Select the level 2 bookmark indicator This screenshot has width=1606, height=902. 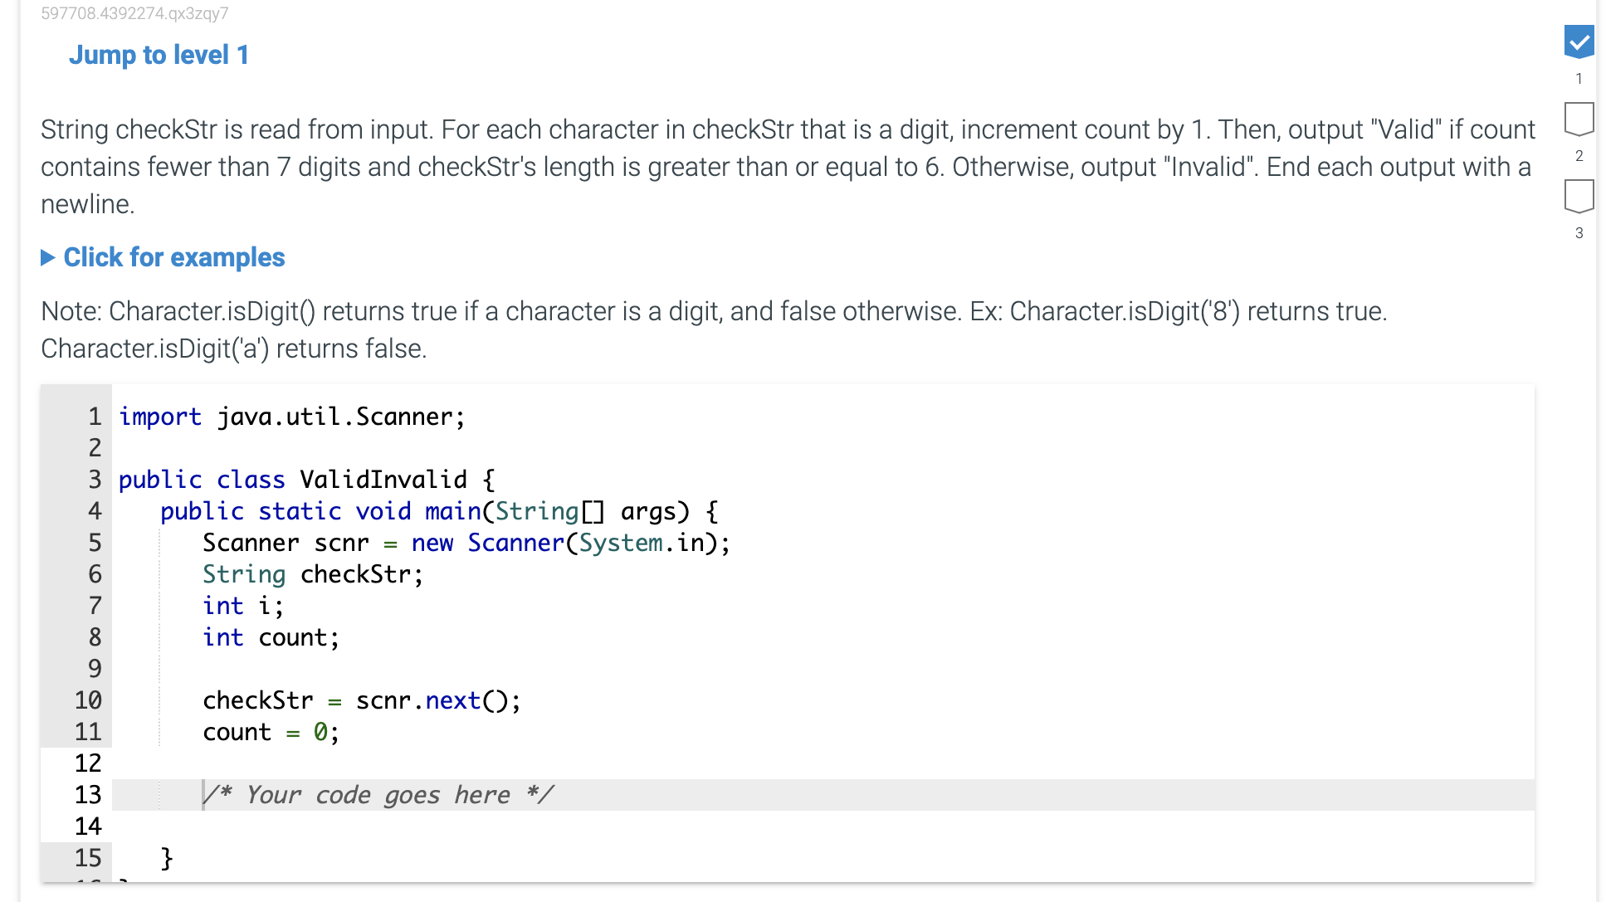pos(1579,118)
